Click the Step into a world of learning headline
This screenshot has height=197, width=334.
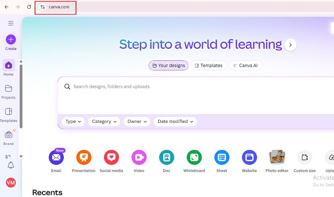[200, 45]
